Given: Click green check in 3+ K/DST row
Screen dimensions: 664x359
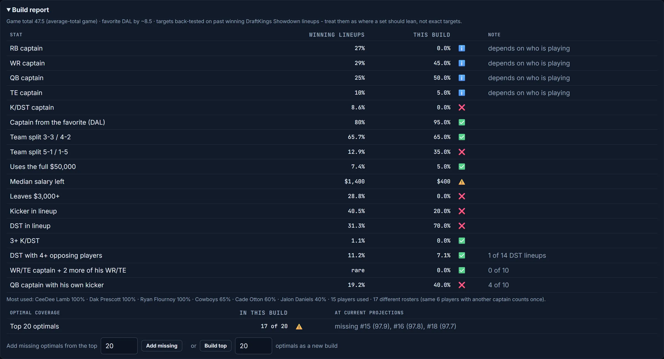Looking at the screenshot, I should pos(461,241).
